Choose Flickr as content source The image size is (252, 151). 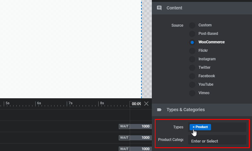[x=192, y=51]
